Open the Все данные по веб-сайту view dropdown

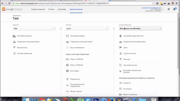coord(140,28)
